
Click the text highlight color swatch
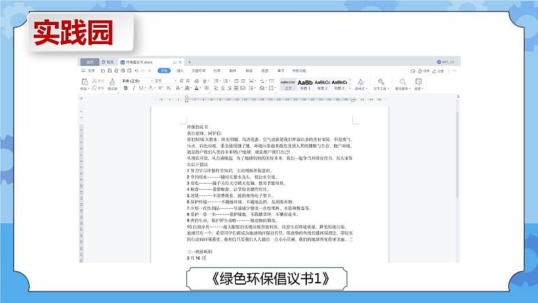[x=187, y=88]
